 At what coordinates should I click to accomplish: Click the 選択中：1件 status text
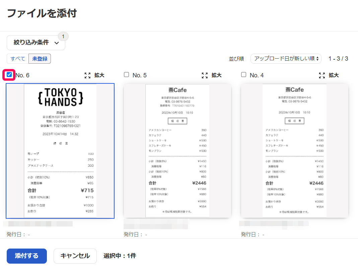(120, 256)
